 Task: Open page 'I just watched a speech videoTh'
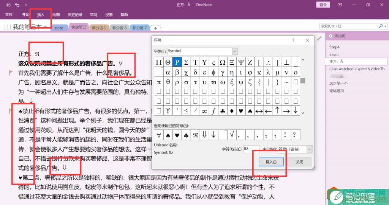pyautogui.click(x=357, y=69)
